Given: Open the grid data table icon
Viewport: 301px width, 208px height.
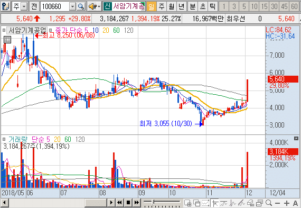Looking at the screenshot, I should (7, 40).
